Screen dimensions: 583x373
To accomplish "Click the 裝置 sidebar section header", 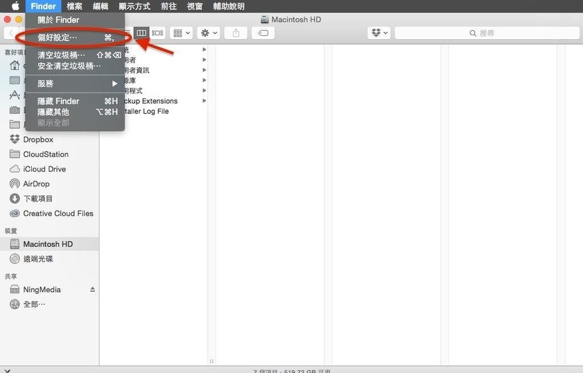I will point(11,231).
